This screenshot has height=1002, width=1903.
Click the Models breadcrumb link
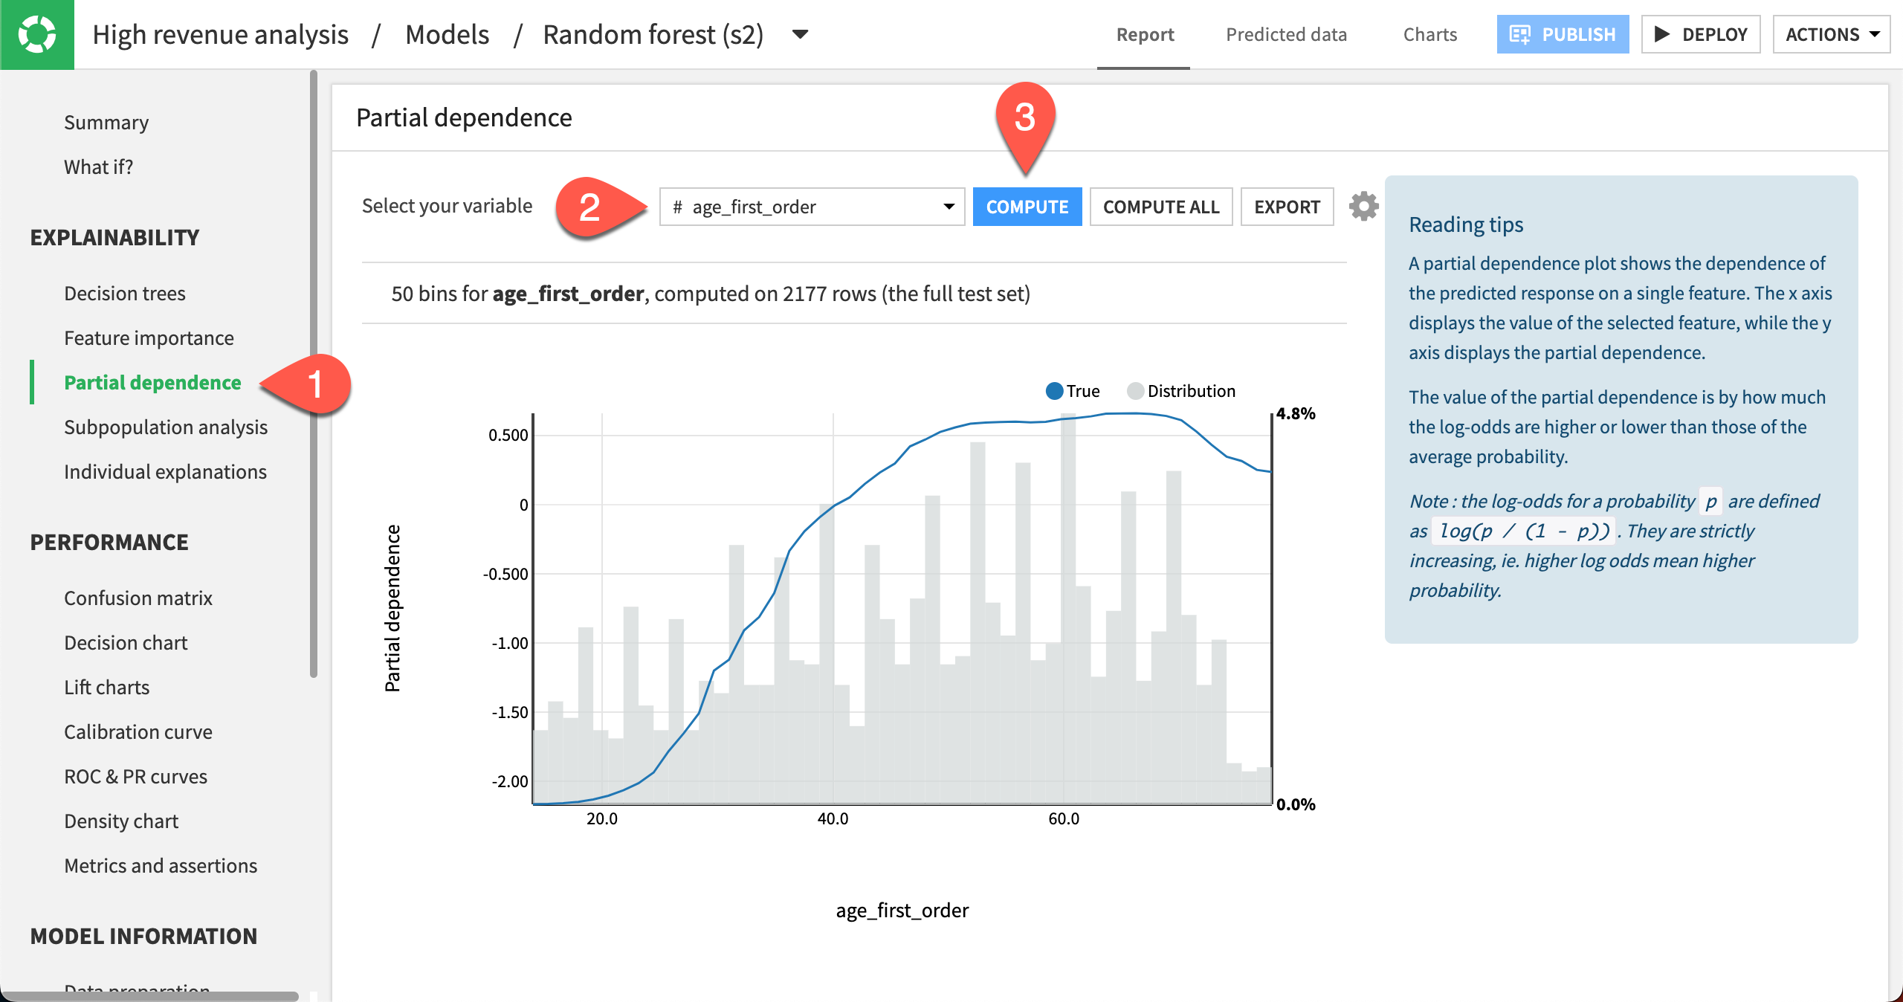point(447,34)
